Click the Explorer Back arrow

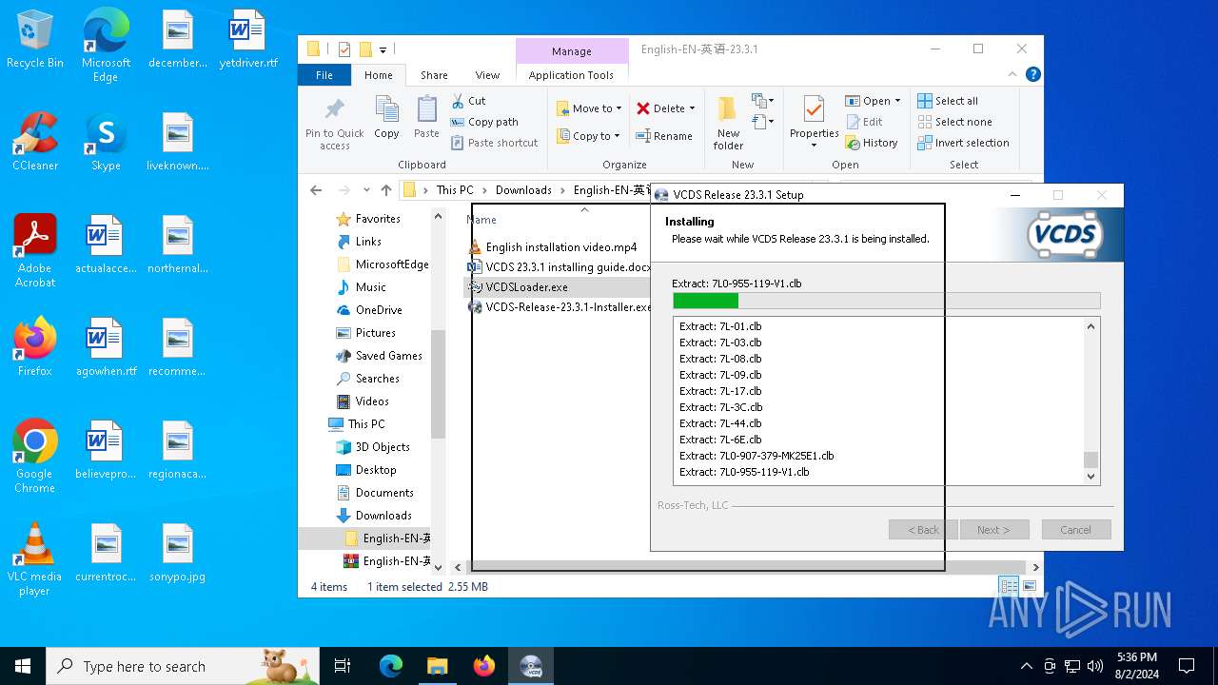click(x=316, y=190)
